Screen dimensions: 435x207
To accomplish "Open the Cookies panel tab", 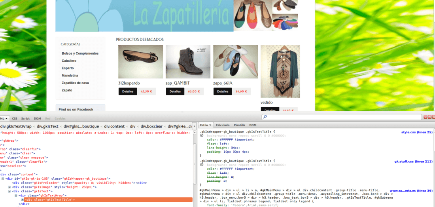I will click(60, 118).
